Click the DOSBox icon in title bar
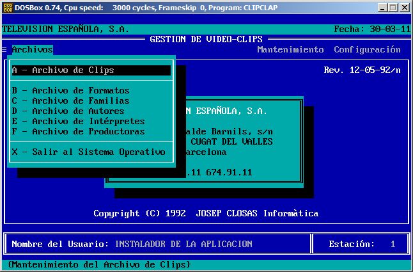 (8, 7)
